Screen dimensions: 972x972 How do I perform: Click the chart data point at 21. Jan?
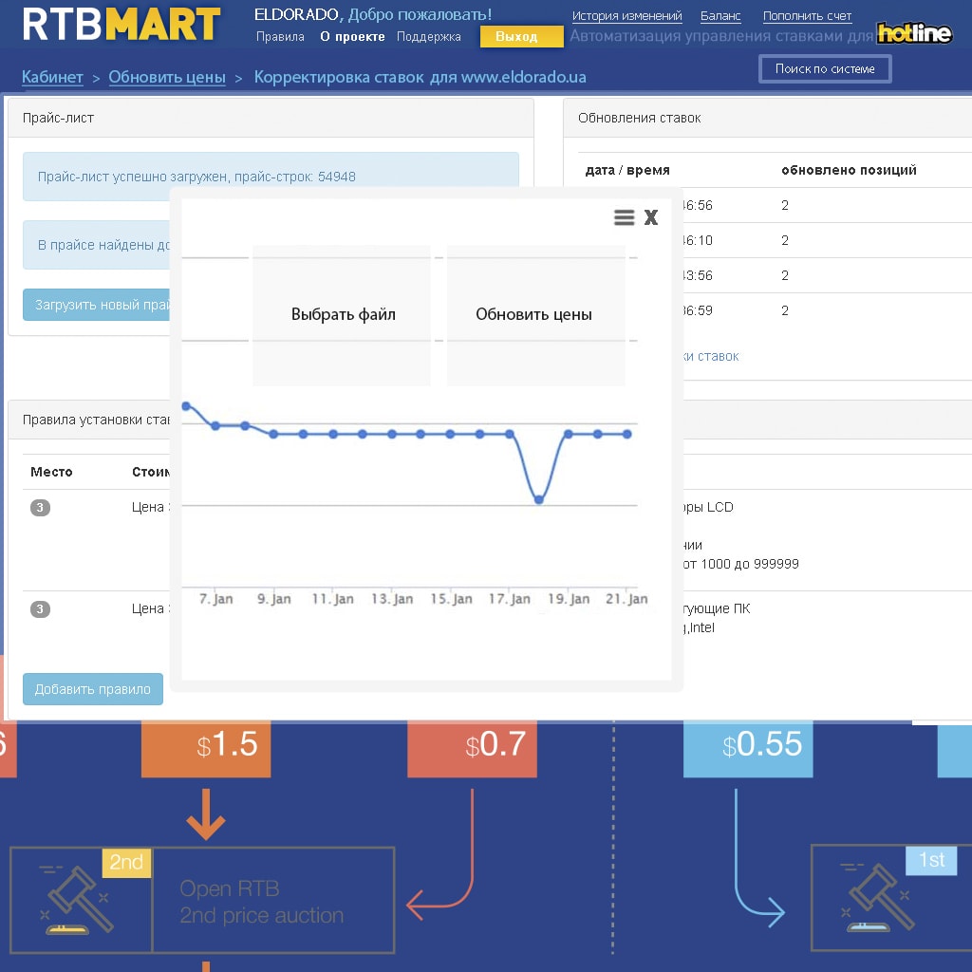click(x=627, y=434)
